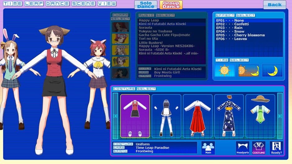Screen dimensions: 292x164
Task: Select the shrine maiden red hakama costume
Action: tap(198, 116)
